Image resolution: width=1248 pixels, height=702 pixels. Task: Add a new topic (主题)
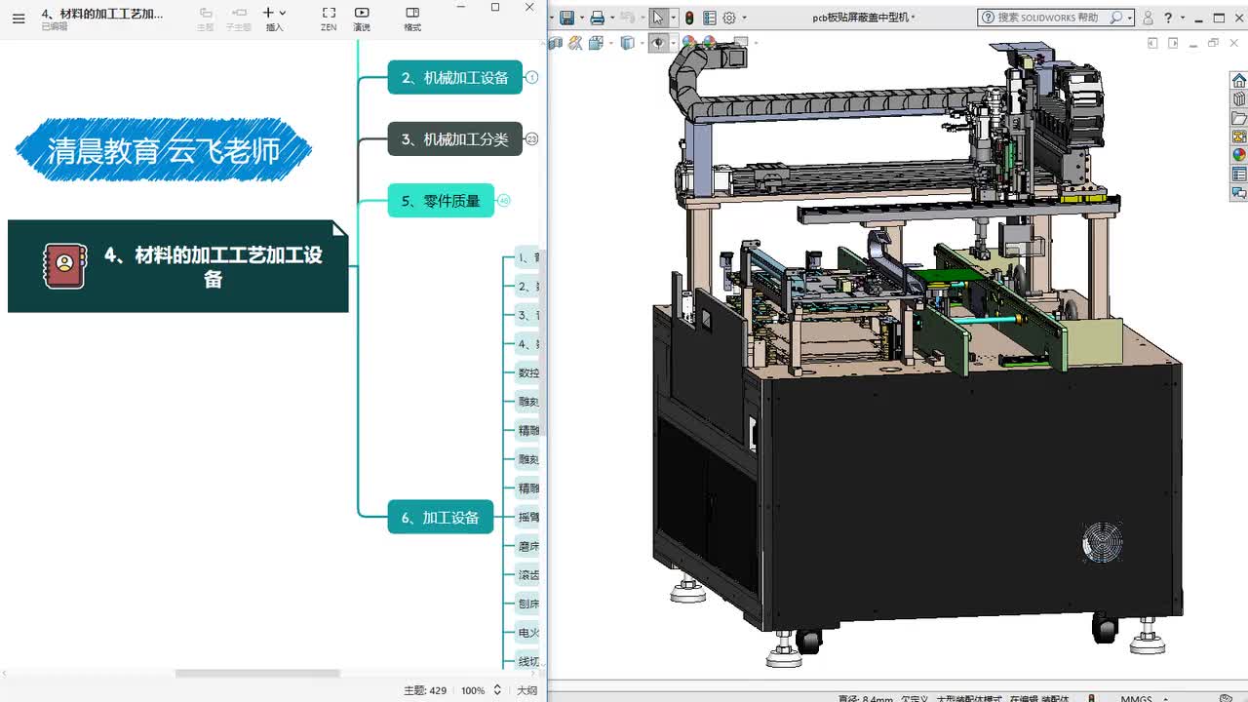(205, 19)
